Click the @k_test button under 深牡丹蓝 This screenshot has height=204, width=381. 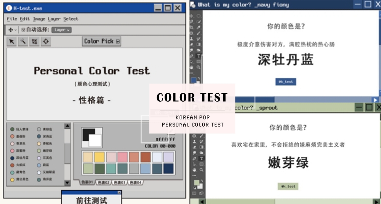pyautogui.click(x=286, y=81)
